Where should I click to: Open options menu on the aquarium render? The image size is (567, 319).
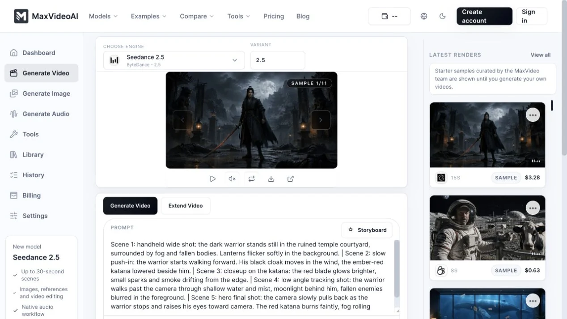click(533, 301)
